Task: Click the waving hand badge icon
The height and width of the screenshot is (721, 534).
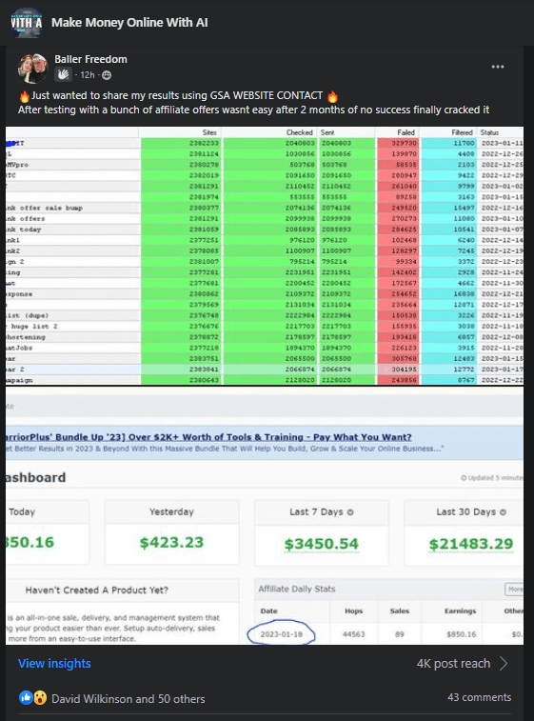Action: click(63, 75)
